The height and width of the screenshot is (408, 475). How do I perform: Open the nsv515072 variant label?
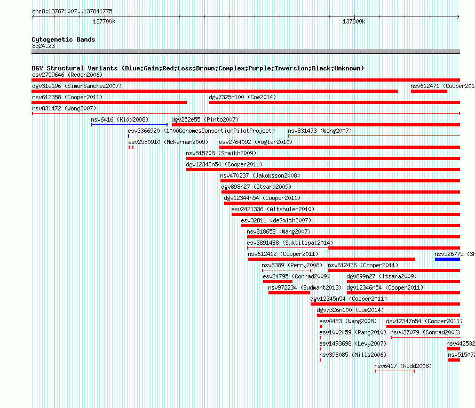[461, 355]
